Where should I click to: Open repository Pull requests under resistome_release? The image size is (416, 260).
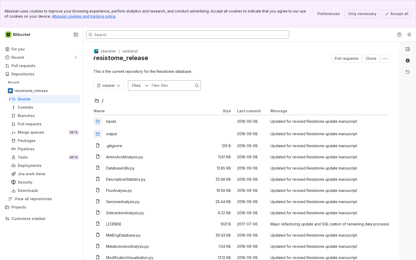tap(44, 124)
